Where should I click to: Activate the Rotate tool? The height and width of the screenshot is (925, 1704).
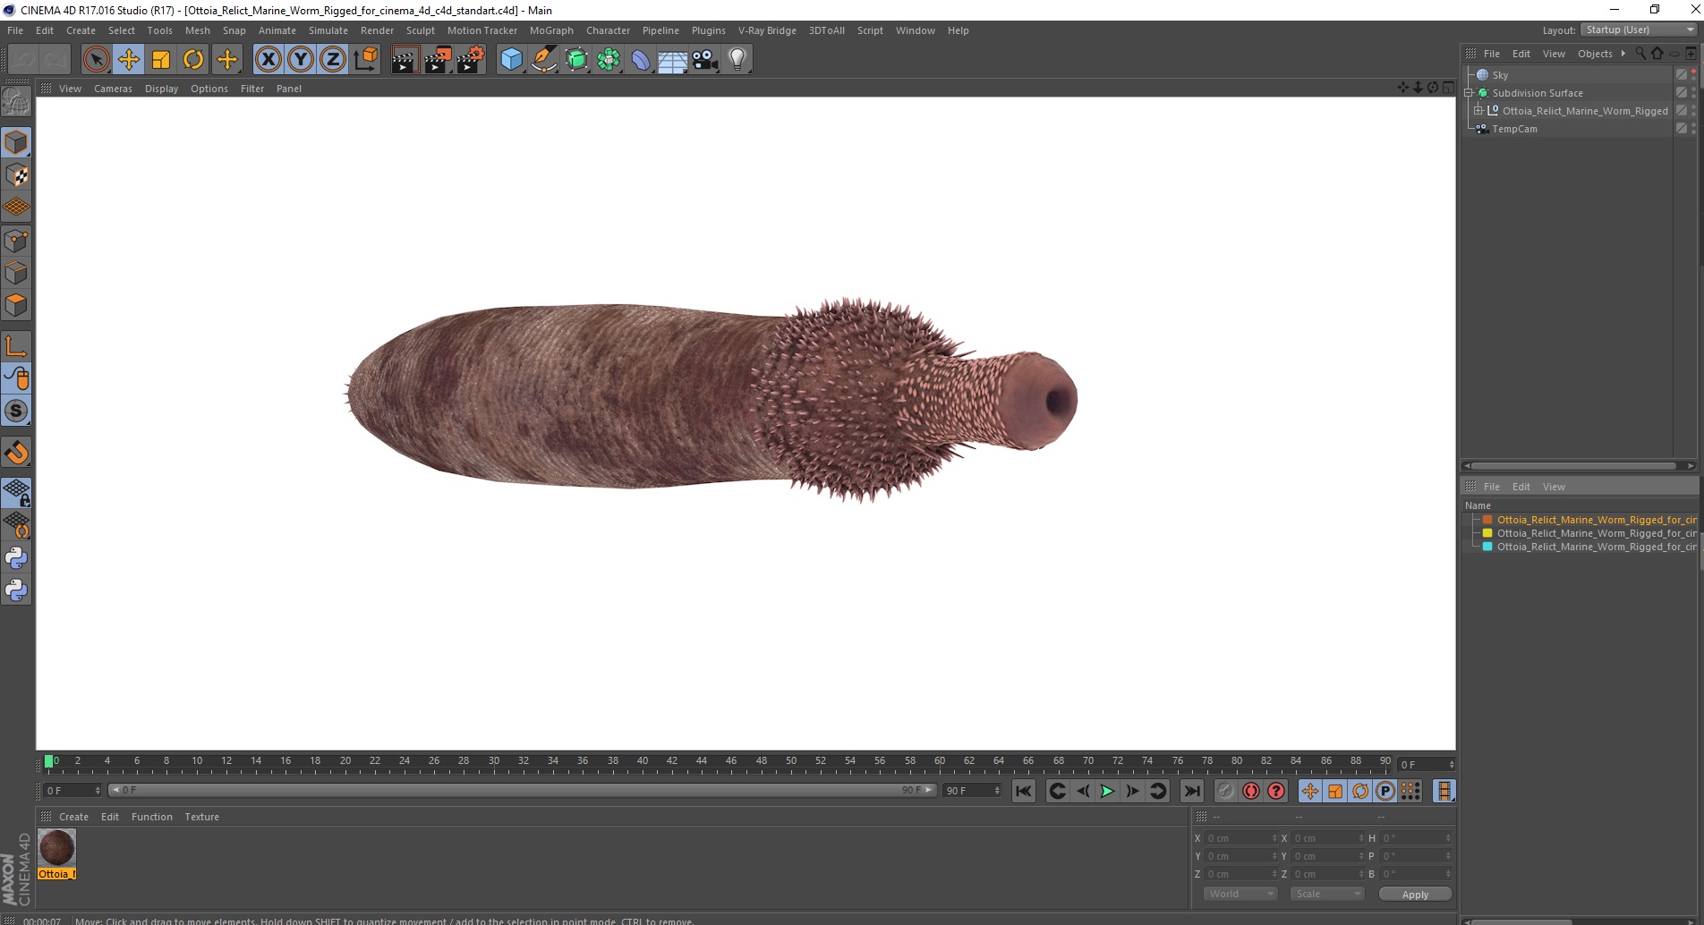(193, 60)
